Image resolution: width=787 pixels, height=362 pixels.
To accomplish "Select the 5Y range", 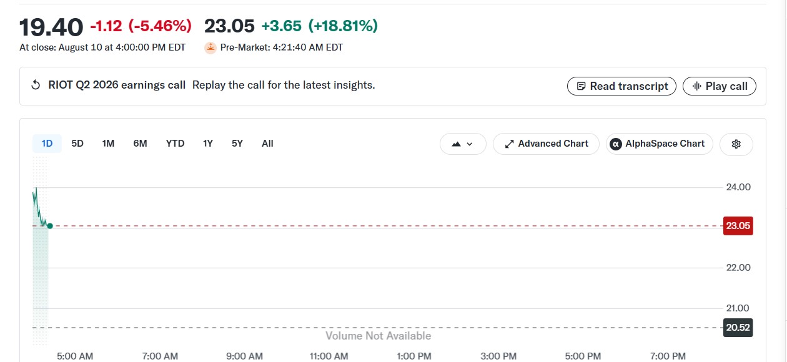I will point(237,144).
